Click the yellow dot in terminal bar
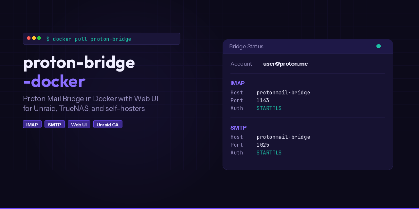The width and height of the screenshot is (419, 209). [34, 38]
